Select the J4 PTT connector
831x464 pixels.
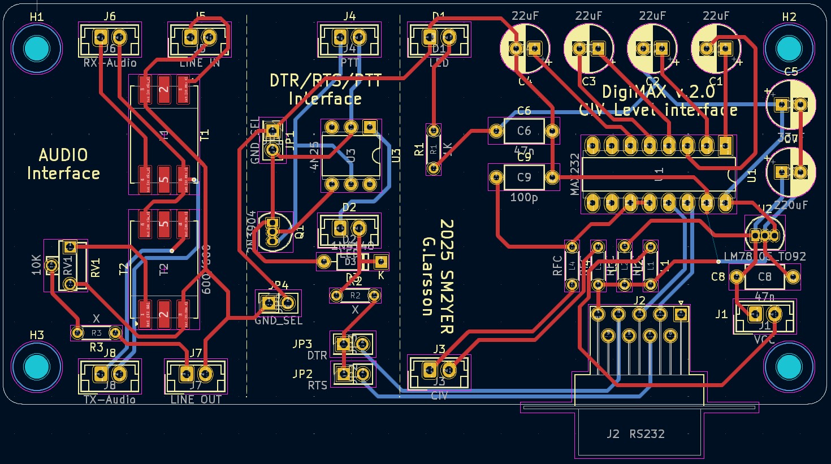[x=349, y=40]
